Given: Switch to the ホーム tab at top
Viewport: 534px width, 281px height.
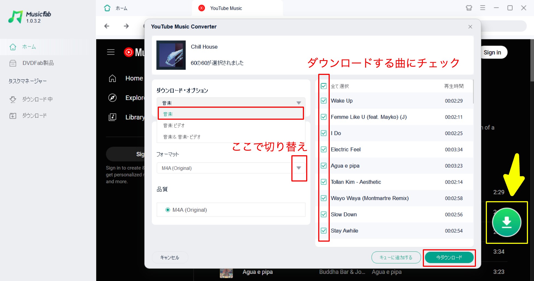Looking at the screenshot, I should click(121, 8).
